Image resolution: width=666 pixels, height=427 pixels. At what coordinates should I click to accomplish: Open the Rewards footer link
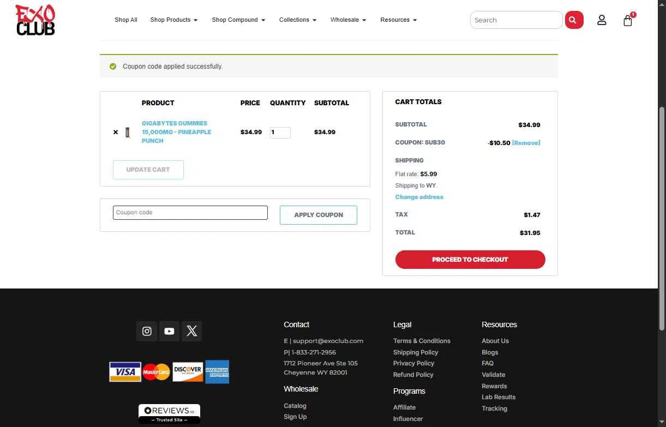click(494, 386)
